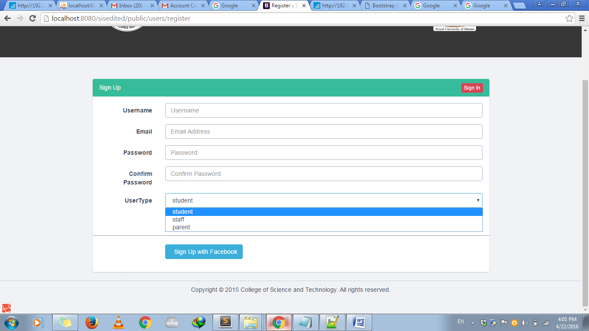This screenshot has height=331, width=589.
Task: Launch Firefox from the taskbar
Action: [91, 322]
